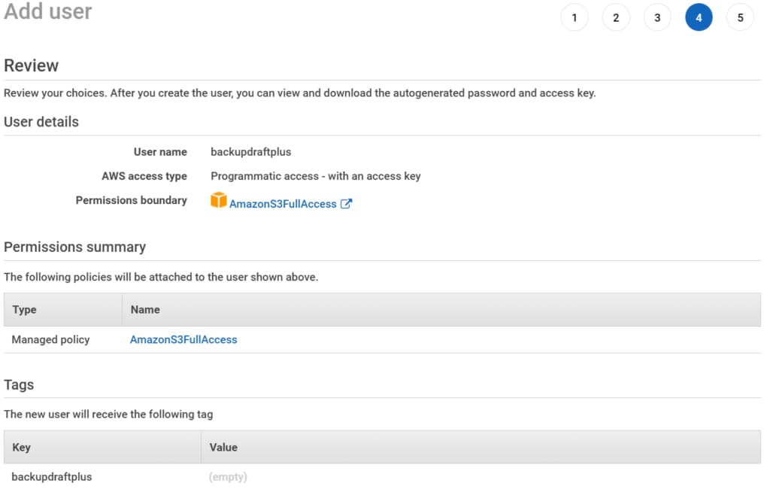Go to wizard step 2
This screenshot has height=489, width=770.
pyautogui.click(x=616, y=18)
